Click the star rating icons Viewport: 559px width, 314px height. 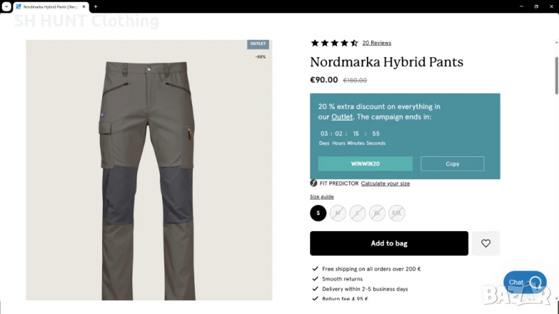pos(334,43)
